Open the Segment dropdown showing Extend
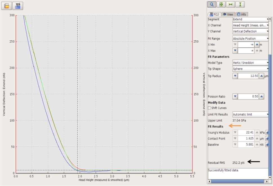 tap(250, 19)
